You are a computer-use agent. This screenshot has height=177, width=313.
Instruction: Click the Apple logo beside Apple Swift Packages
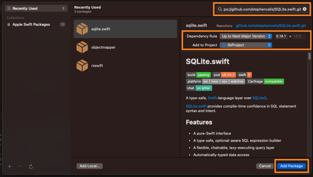click(8, 24)
